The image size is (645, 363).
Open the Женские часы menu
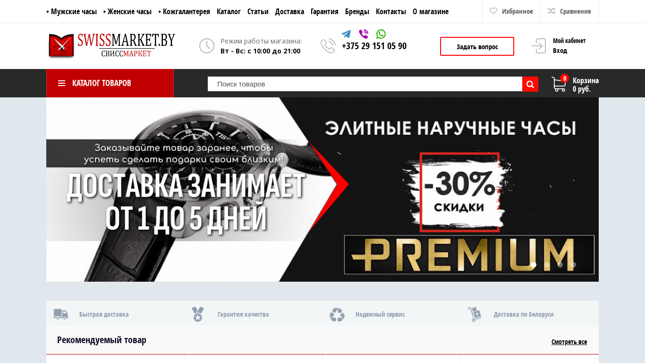(x=127, y=11)
